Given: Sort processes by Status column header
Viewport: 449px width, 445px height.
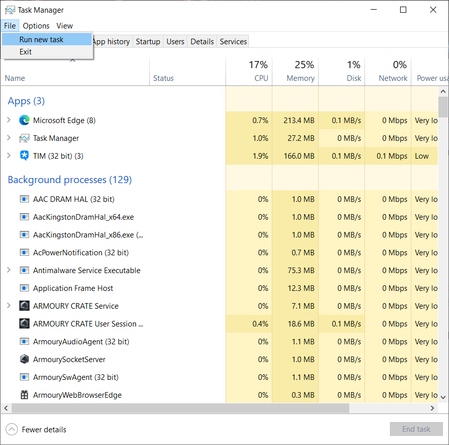Looking at the screenshot, I should (187, 72).
